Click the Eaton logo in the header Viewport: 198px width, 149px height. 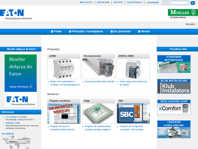coord(16,14)
